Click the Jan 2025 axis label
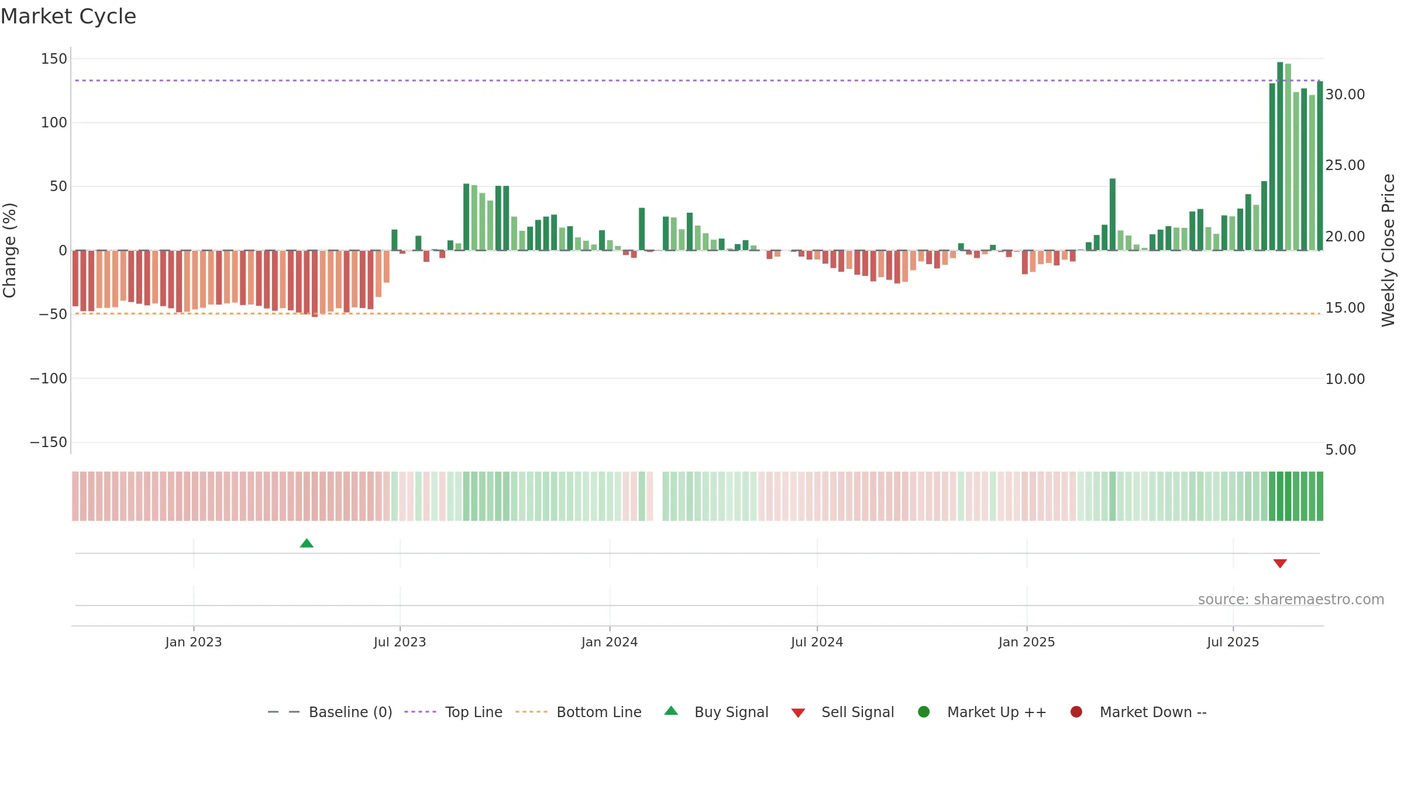Screen dimensions: 1404x789 [x=1027, y=642]
